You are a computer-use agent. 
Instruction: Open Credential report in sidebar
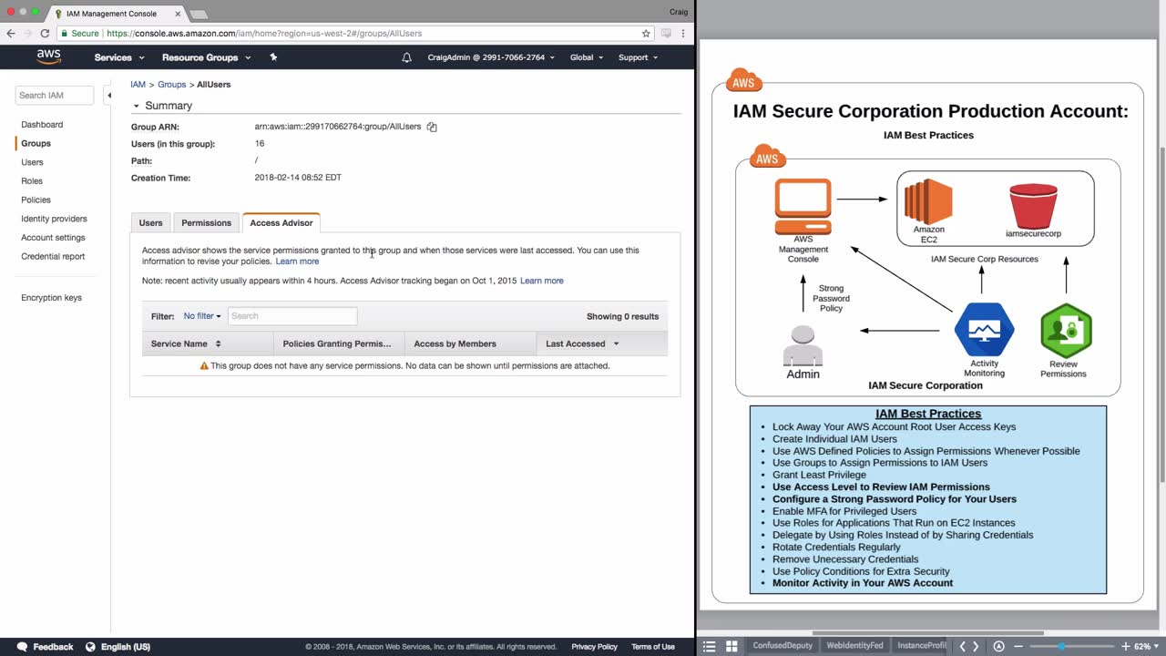tap(53, 257)
